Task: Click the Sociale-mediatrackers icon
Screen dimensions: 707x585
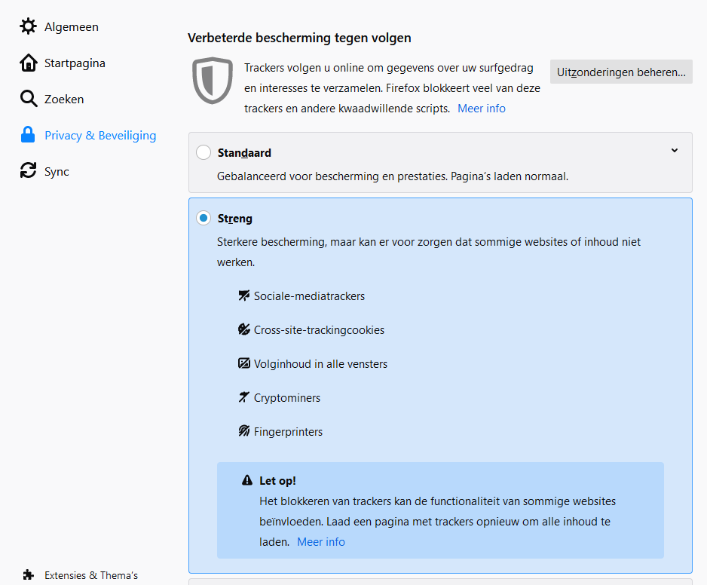Action: tap(244, 296)
